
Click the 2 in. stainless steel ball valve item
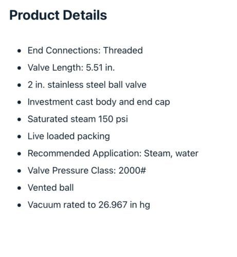coord(87,85)
